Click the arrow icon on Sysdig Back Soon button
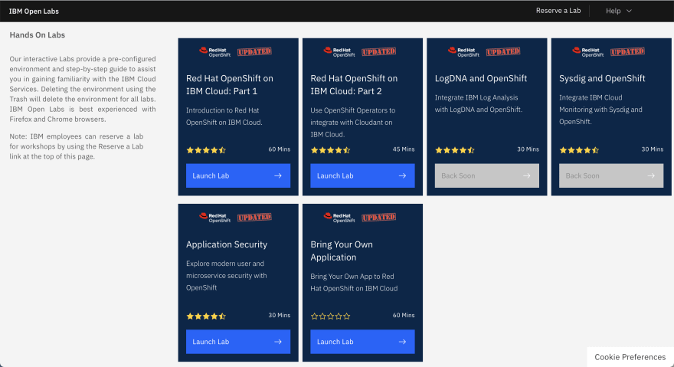The width and height of the screenshot is (674, 367). click(651, 175)
